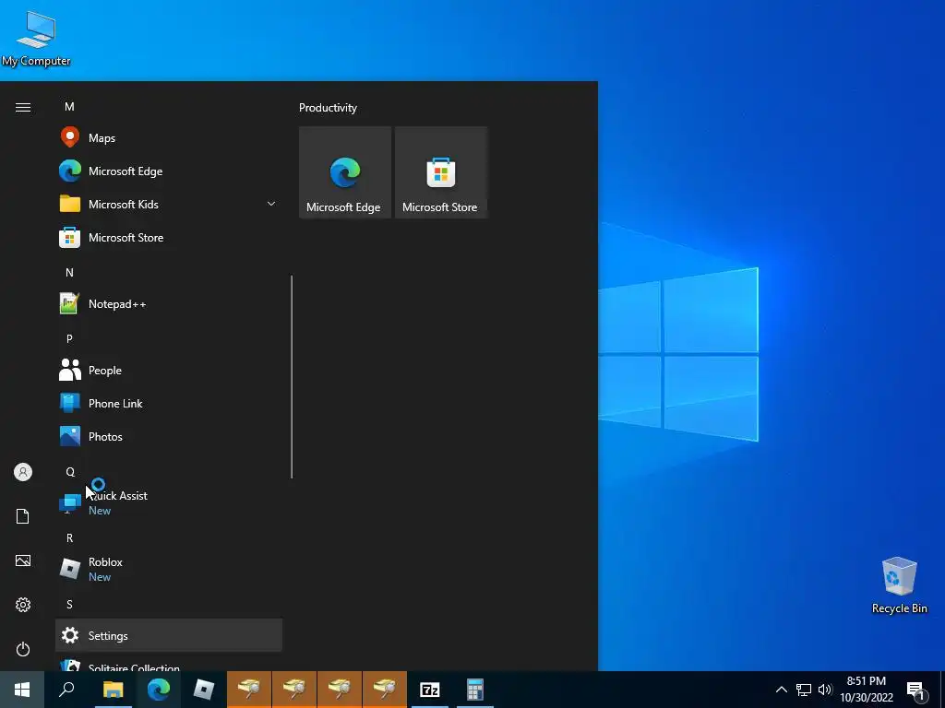Click the letter S section header

click(x=69, y=605)
